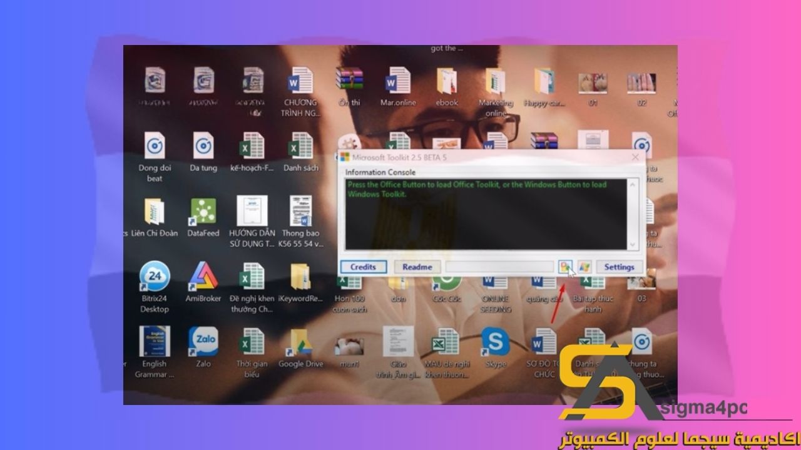Image resolution: width=801 pixels, height=450 pixels.
Task: Open the Readme in Microsoft Toolkit
Action: pyautogui.click(x=417, y=267)
